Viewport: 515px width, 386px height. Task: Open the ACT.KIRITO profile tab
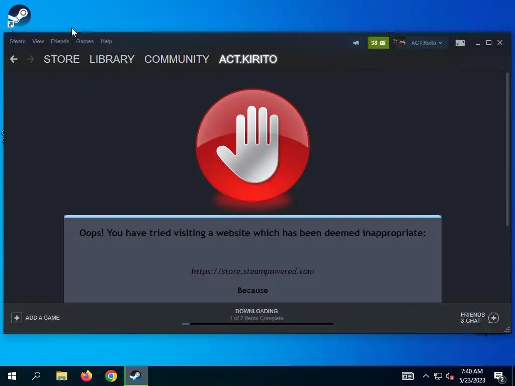[x=248, y=59]
